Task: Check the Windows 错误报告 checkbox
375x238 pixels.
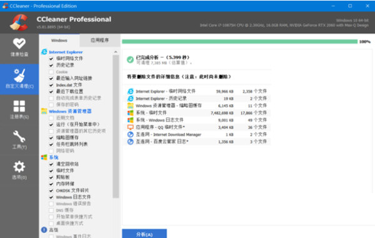Action: [51, 204]
